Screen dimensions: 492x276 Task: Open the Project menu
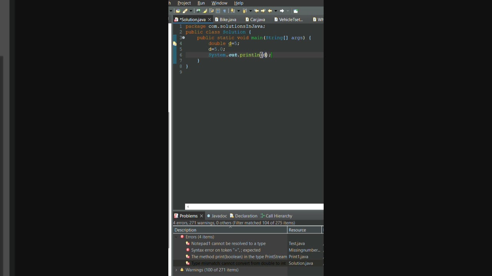point(184,3)
